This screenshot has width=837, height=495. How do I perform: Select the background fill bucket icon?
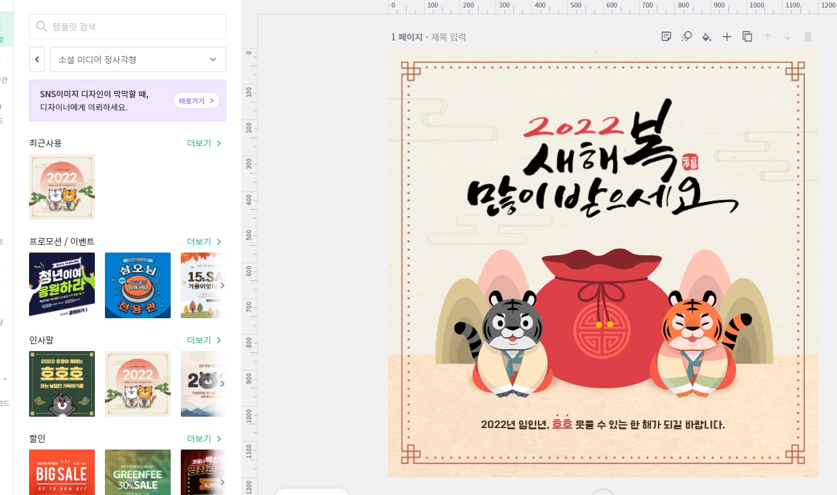point(707,37)
